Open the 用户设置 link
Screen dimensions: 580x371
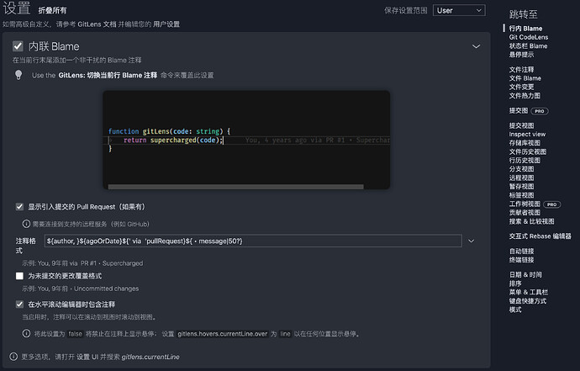(x=166, y=24)
